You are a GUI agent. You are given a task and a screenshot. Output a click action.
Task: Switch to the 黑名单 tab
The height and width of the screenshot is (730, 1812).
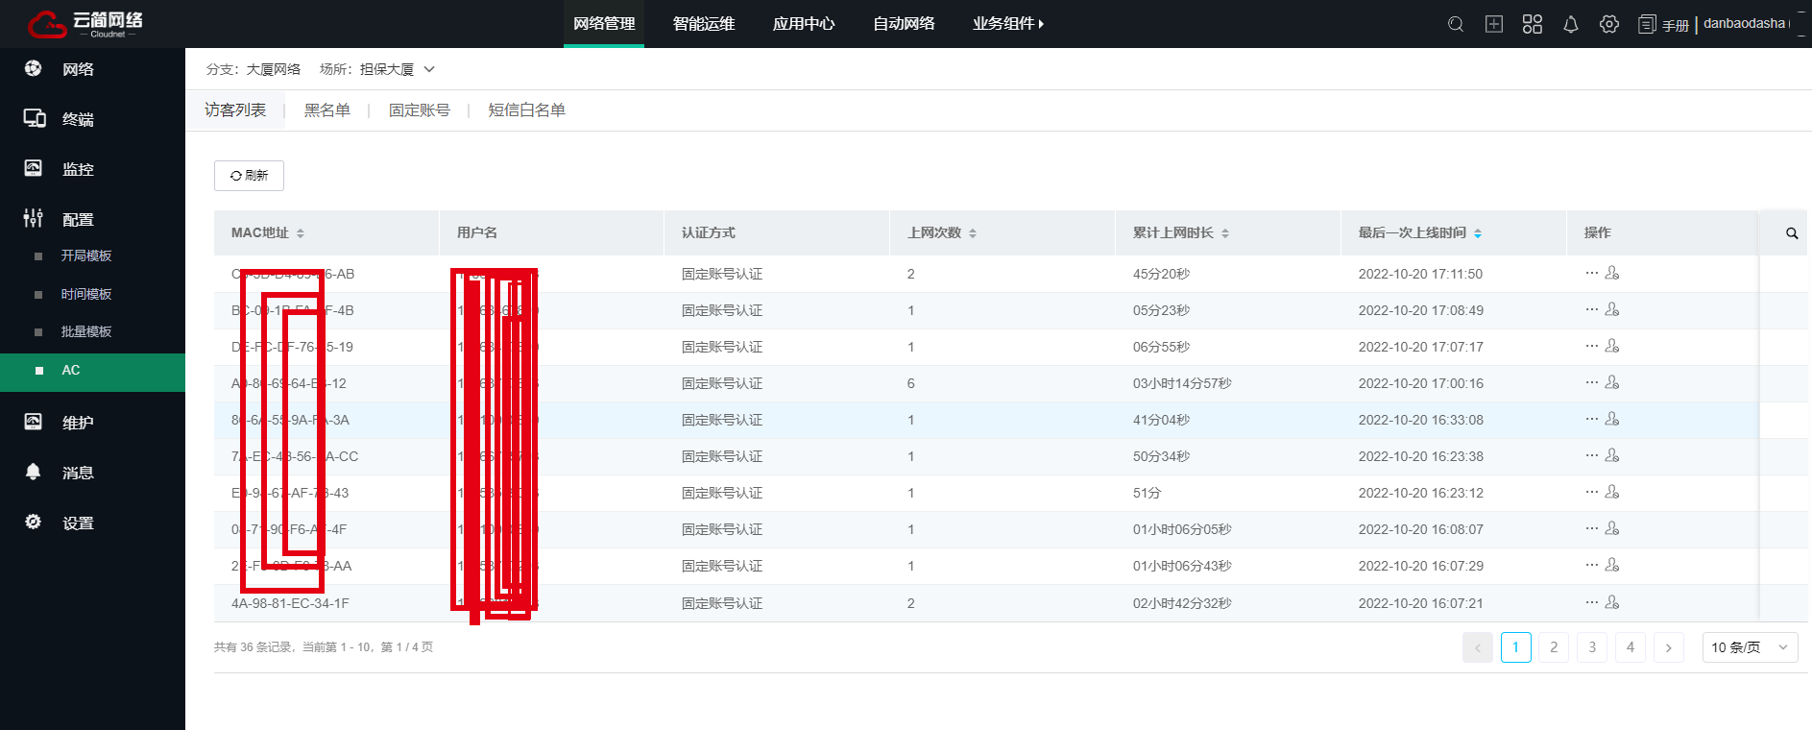pyautogui.click(x=326, y=110)
